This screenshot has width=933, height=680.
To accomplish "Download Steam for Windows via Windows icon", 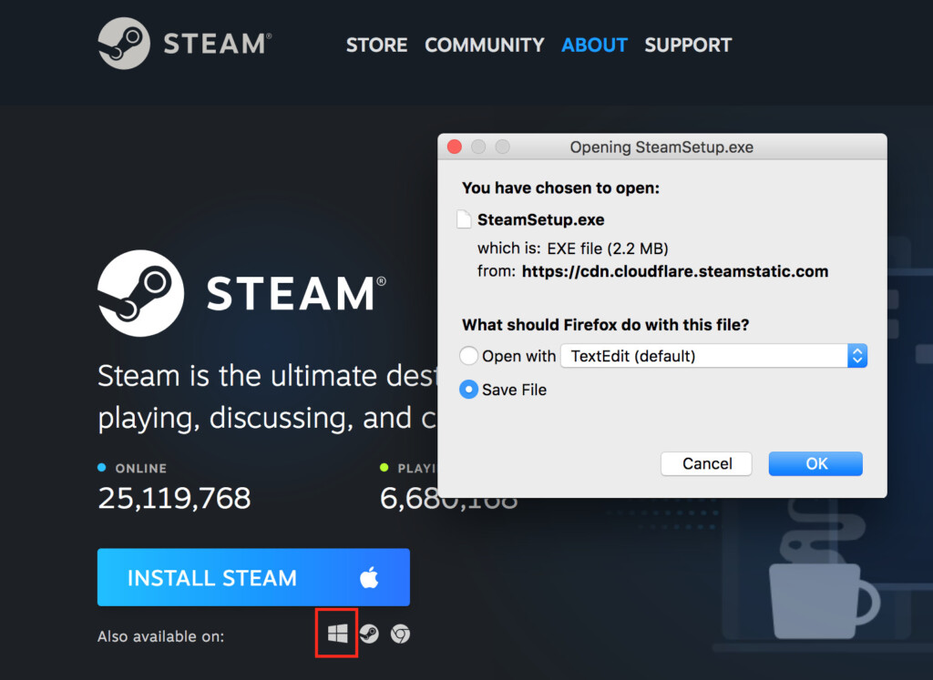I will (337, 634).
